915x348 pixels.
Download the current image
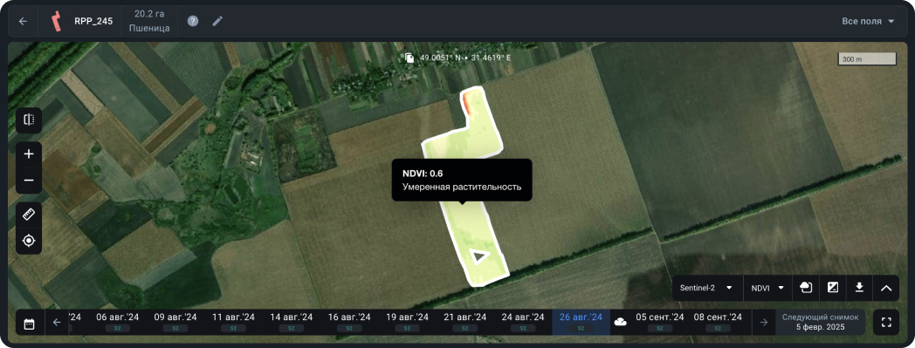click(x=859, y=287)
